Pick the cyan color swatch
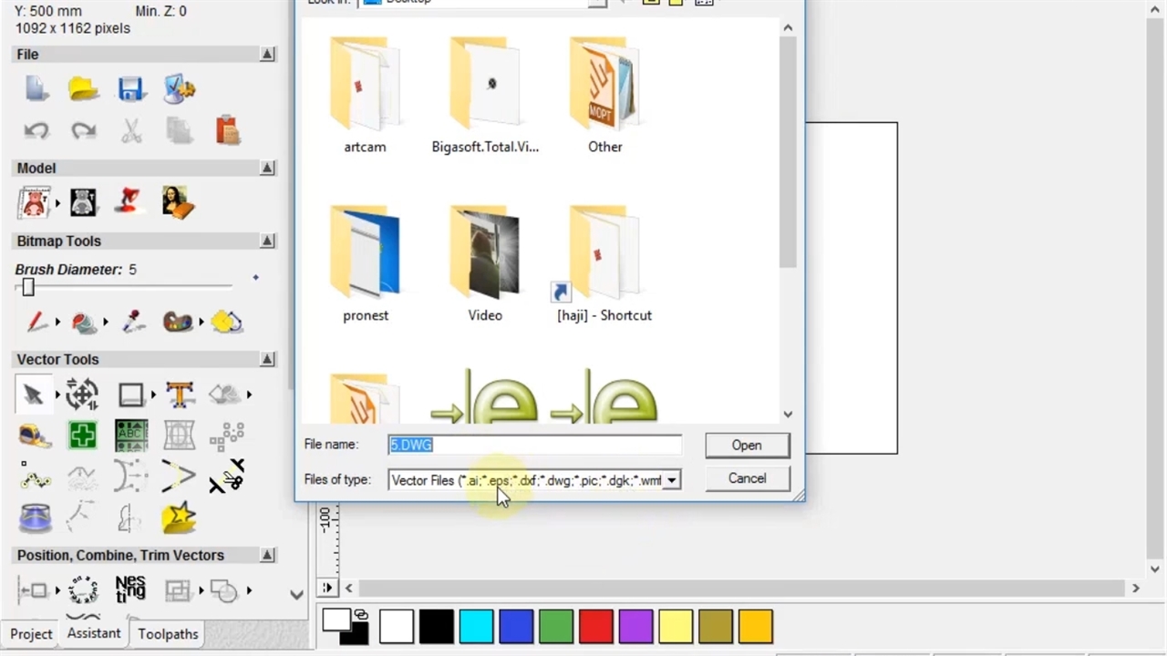This screenshot has width=1167, height=656. click(476, 627)
